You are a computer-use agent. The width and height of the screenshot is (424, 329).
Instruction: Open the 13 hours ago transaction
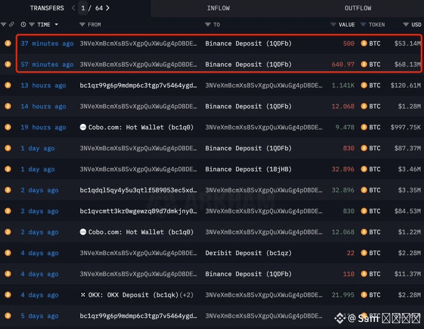pyautogui.click(x=43, y=85)
